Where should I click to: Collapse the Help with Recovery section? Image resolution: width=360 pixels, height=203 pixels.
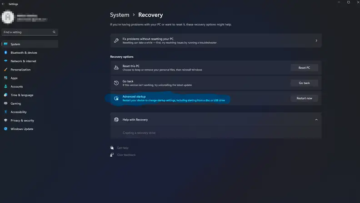tap(316, 120)
